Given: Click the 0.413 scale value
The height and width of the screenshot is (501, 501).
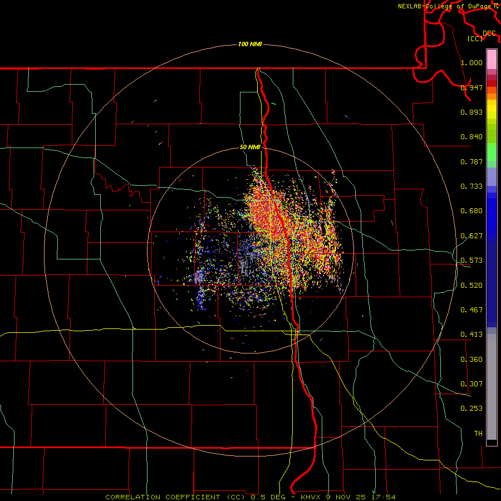Looking at the screenshot, I should (x=471, y=334).
